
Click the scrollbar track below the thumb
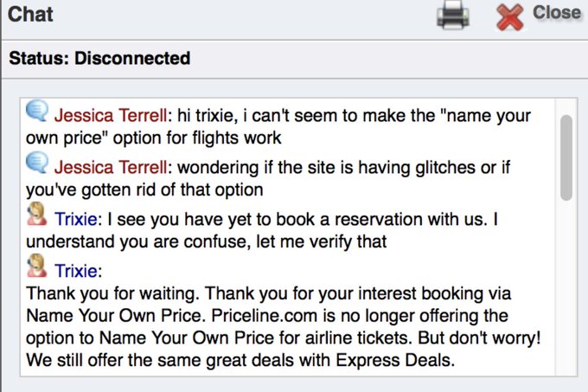click(566, 287)
